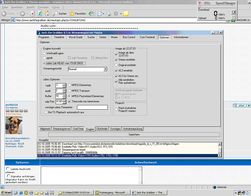Screen dimensions: 251x196
Task: Stop page loading with the red X icon
Action: [33, 14]
